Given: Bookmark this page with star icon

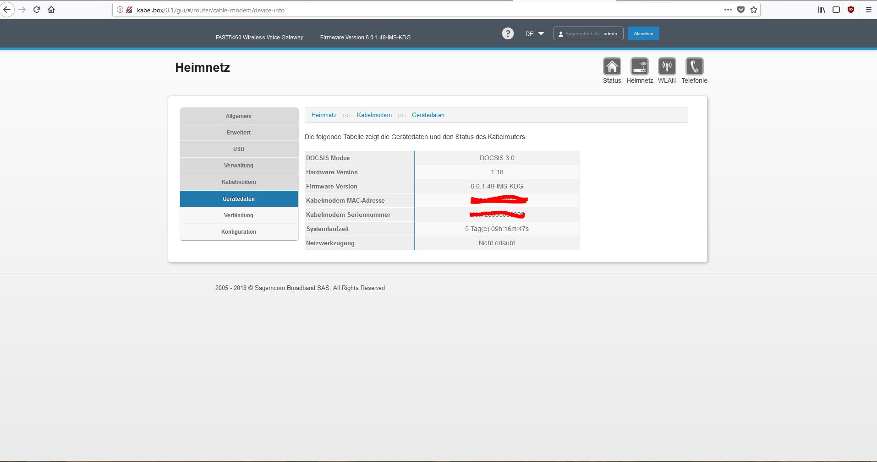Looking at the screenshot, I should coord(754,10).
